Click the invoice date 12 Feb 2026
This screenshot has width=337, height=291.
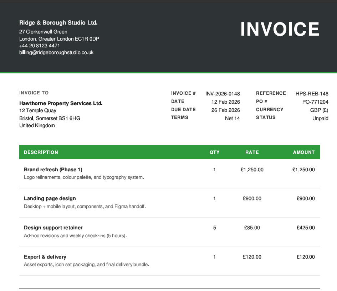[x=225, y=102]
